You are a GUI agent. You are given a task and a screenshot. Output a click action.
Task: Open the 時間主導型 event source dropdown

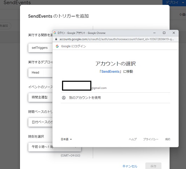click(x=40, y=97)
